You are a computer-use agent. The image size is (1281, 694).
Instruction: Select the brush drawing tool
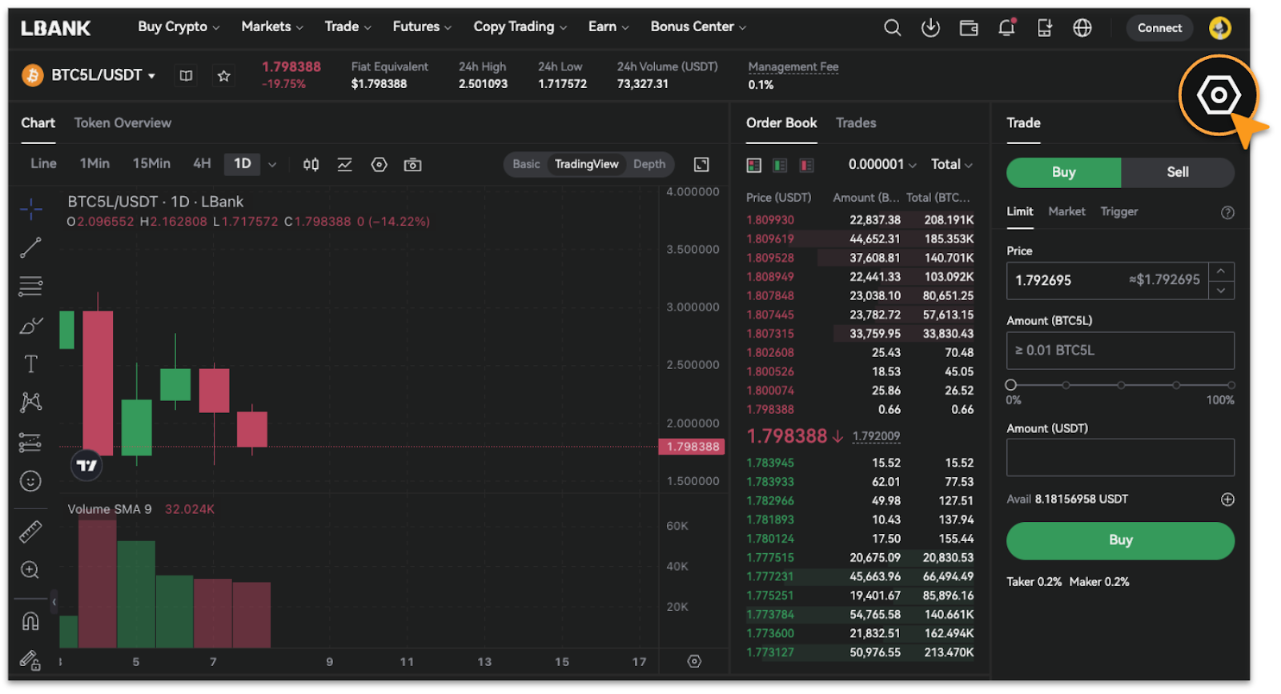tap(30, 326)
